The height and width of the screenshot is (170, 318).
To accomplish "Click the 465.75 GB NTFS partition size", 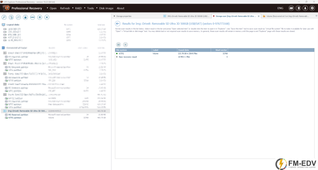I will [x=102, y=118].
